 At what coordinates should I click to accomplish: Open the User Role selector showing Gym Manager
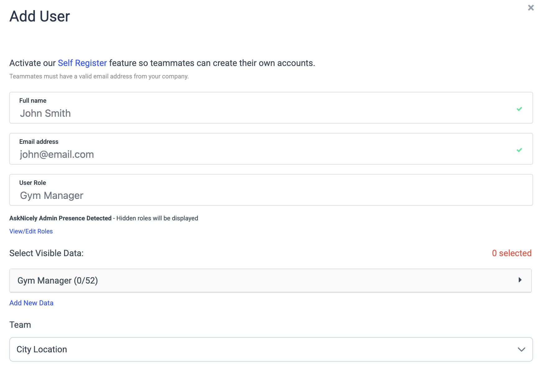(x=249, y=195)
